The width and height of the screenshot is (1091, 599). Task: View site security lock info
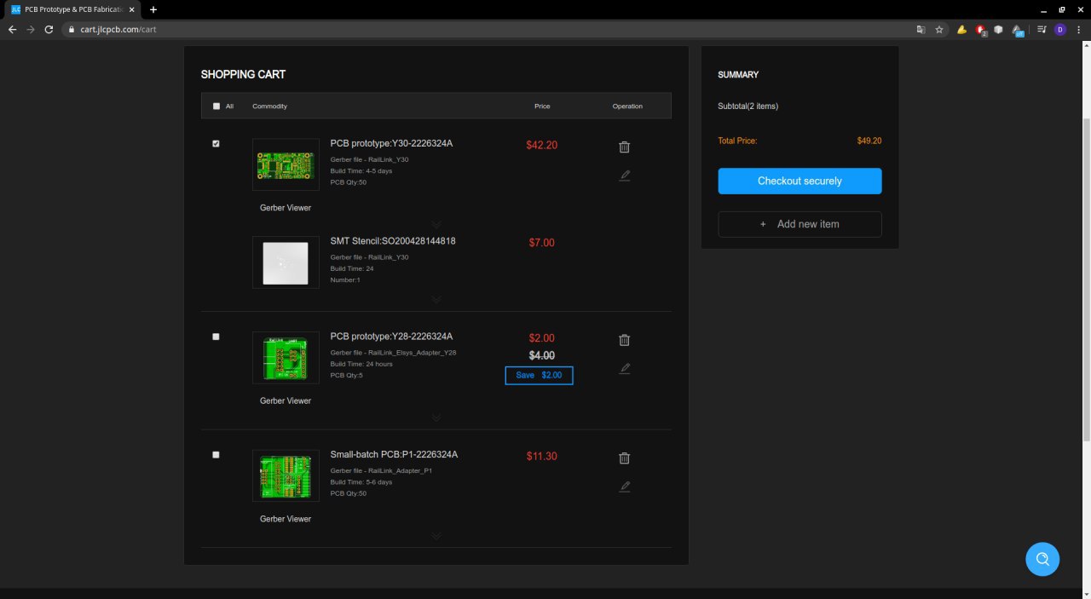[x=73, y=29]
